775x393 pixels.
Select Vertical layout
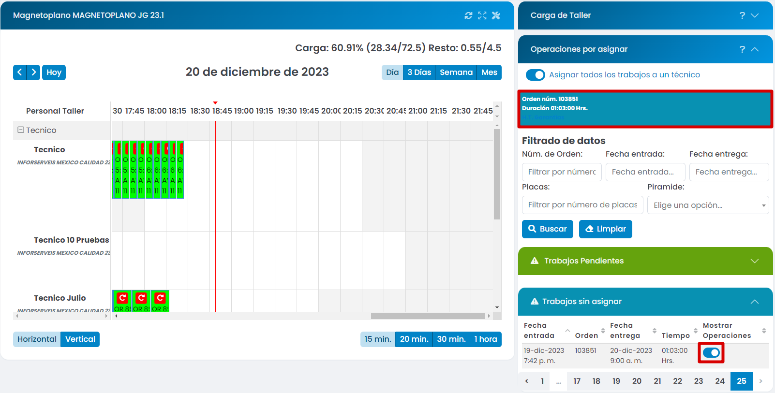click(80, 339)
